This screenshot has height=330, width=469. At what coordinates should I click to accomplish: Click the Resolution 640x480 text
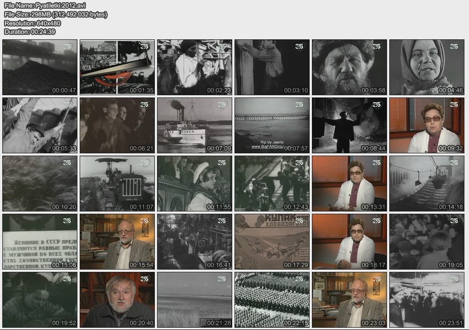coord(33,23)
